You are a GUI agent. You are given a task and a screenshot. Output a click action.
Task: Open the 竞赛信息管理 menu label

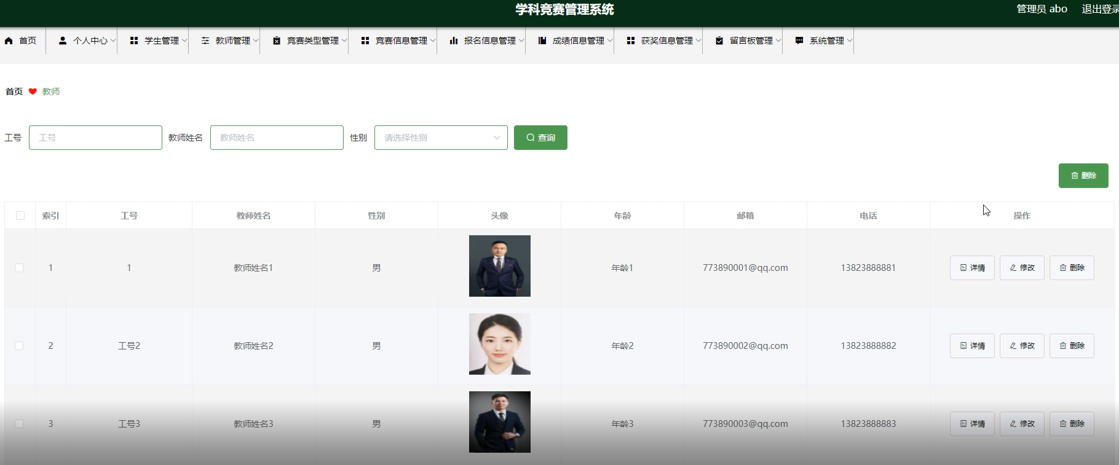(x=401, y=41)
